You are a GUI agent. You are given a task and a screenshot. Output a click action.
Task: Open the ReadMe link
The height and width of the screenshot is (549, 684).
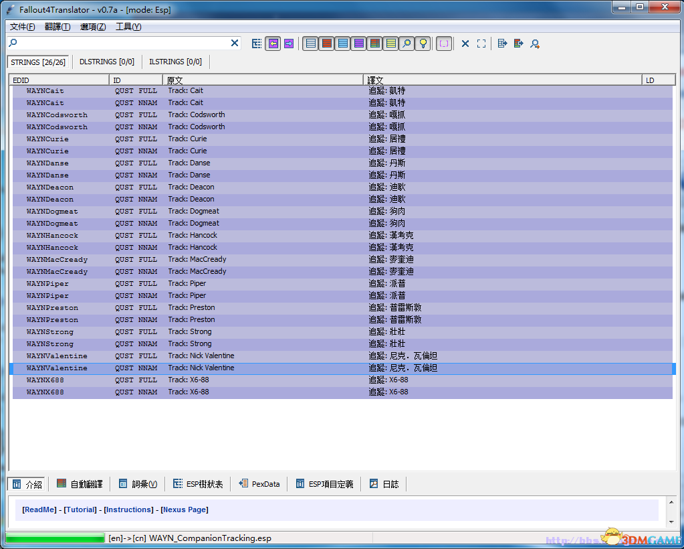pos(39,509)
